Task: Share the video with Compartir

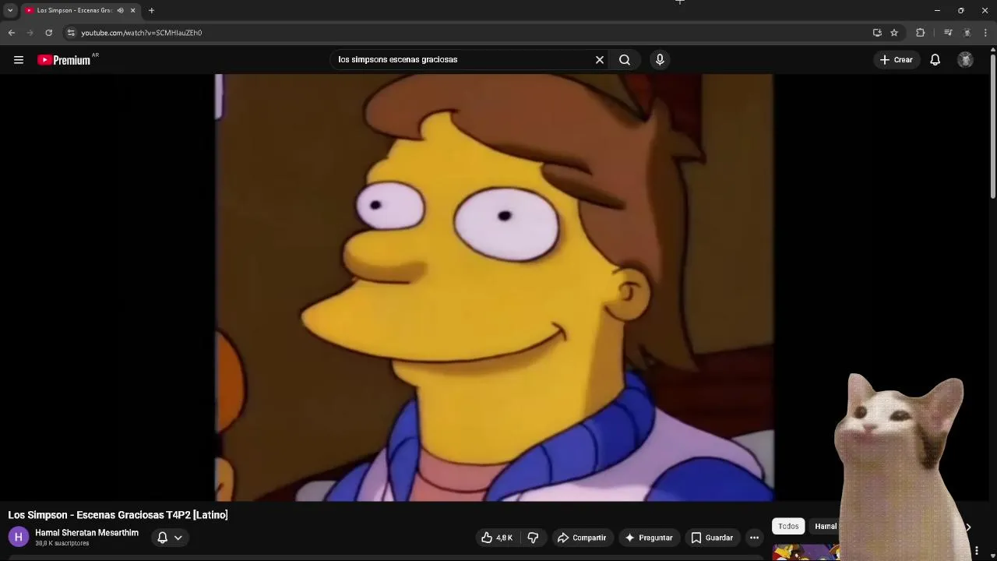Action: 581,538
